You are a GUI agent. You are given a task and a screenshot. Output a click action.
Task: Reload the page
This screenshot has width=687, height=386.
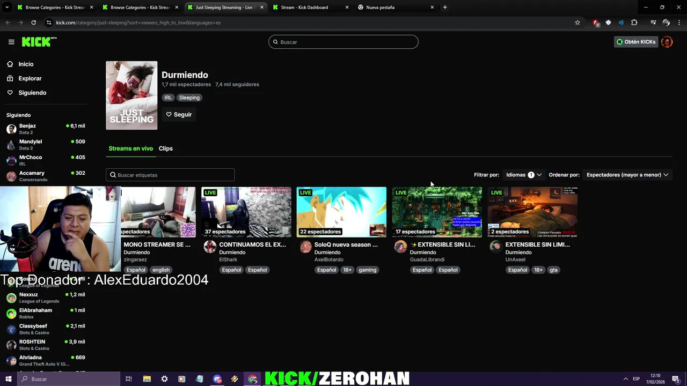[33, 23]
